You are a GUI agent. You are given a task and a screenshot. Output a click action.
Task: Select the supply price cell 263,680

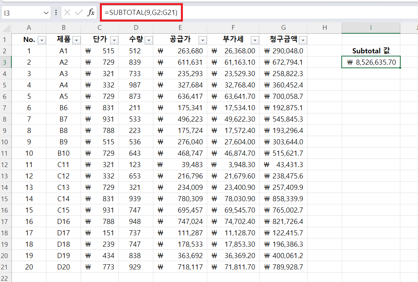(180, 51)
